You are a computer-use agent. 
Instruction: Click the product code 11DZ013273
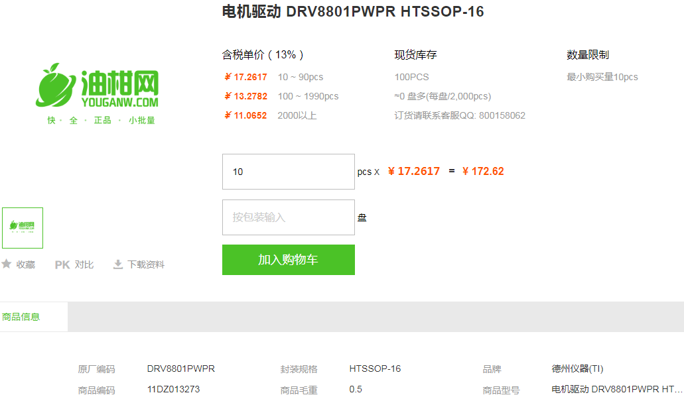point(173,389)
